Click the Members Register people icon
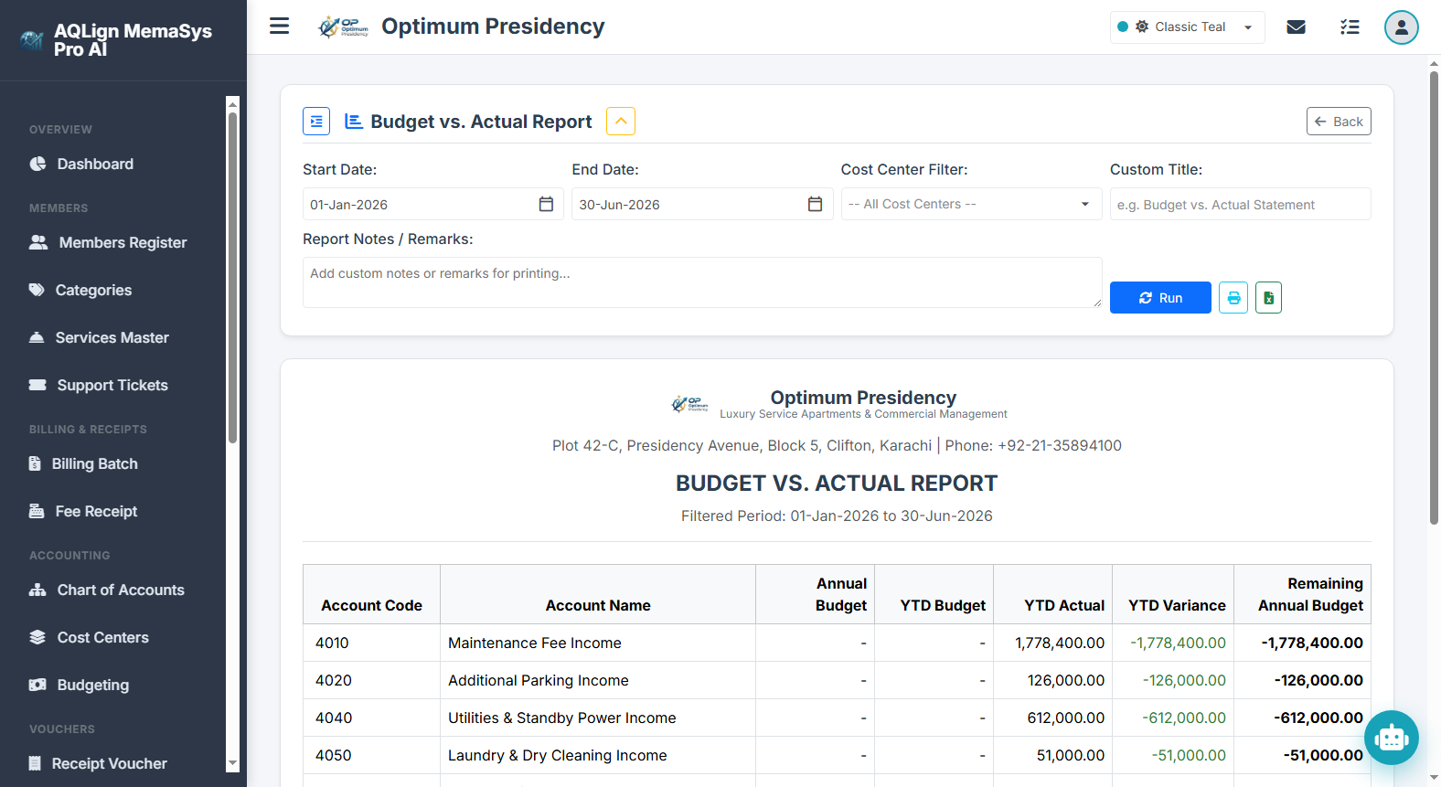Image resolution: width=1441 pixels, height=787 pixels. point(38,242)
